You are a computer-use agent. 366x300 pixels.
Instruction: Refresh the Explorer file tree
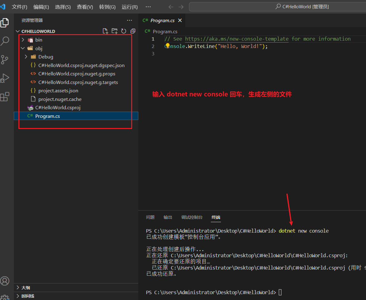point(123,31)
